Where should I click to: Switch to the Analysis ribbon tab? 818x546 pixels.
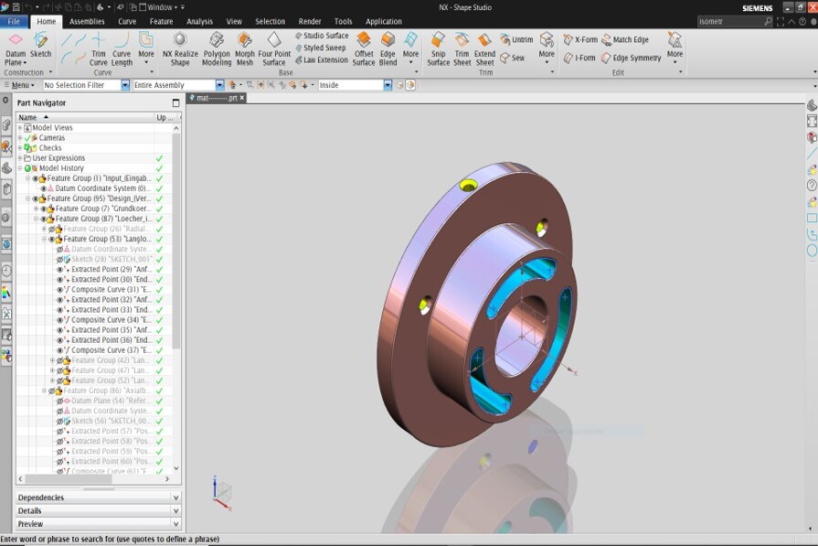coord(199,21)
